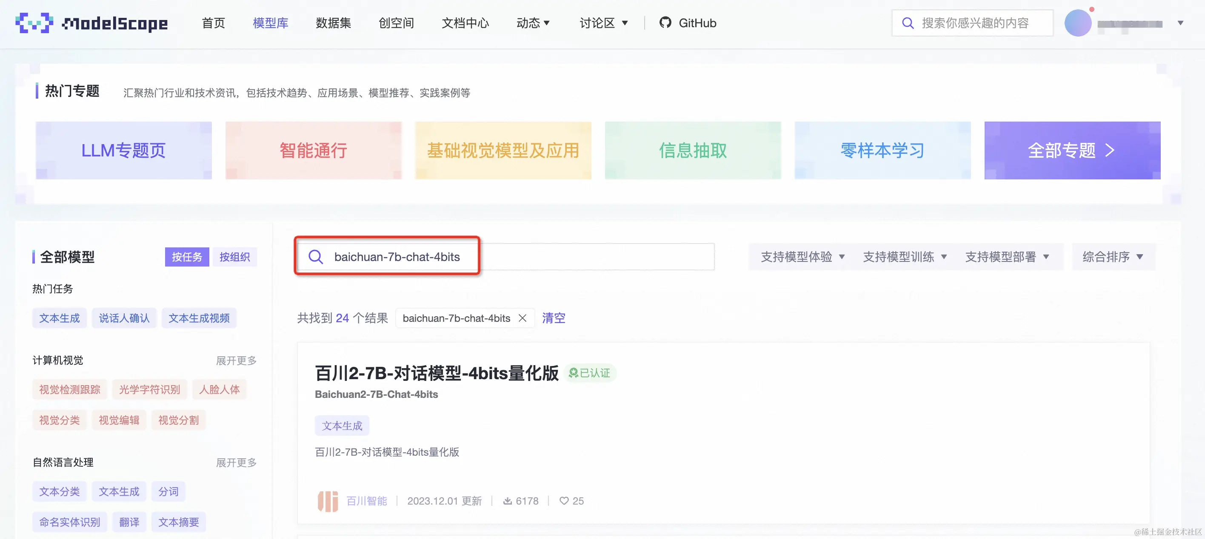Click the top search bar magnifier icon
Viewport: 1205px width, 539px height.
pyautogui.click(x=908, y=23)
